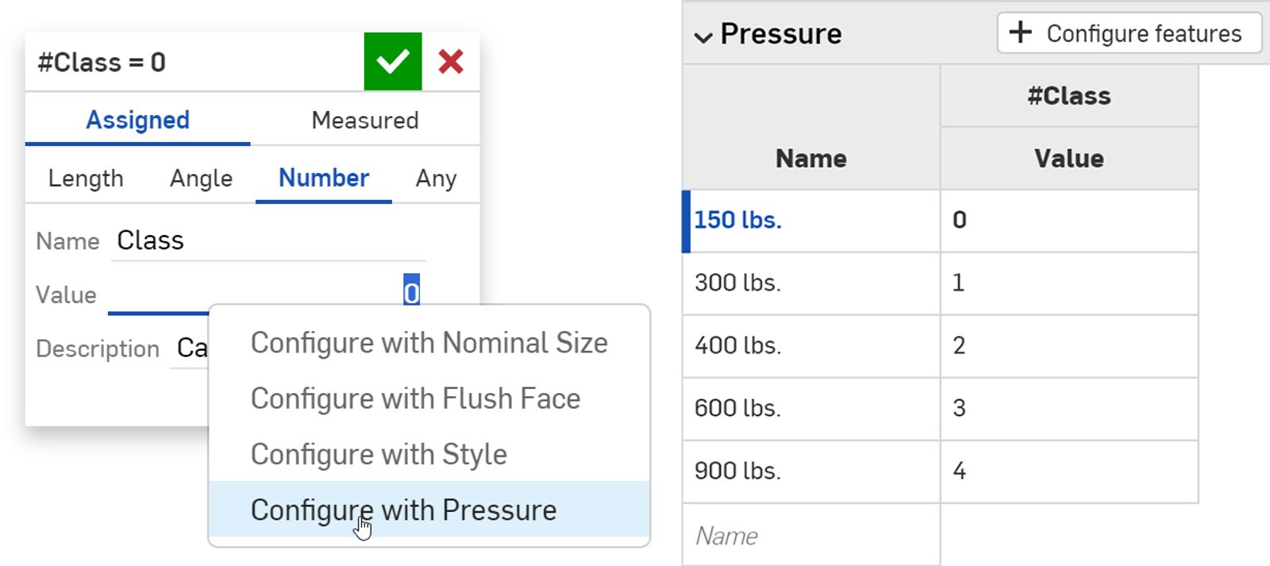Select the 150 lbs. row in the Pressure table

tap(810, 221)
